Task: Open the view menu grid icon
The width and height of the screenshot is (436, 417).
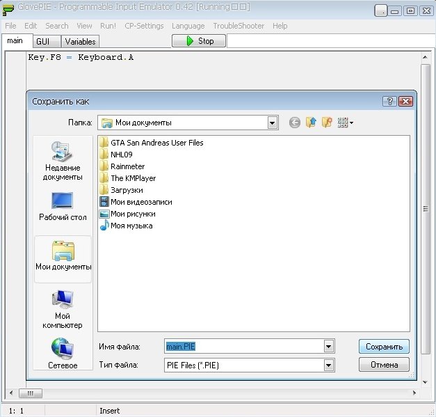Action: coord(343,123)
